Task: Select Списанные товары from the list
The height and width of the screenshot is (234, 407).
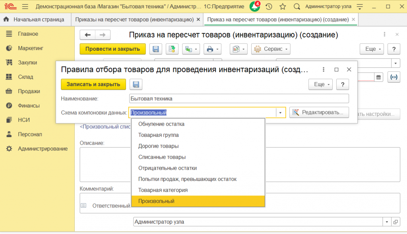Action: point(198,157)
